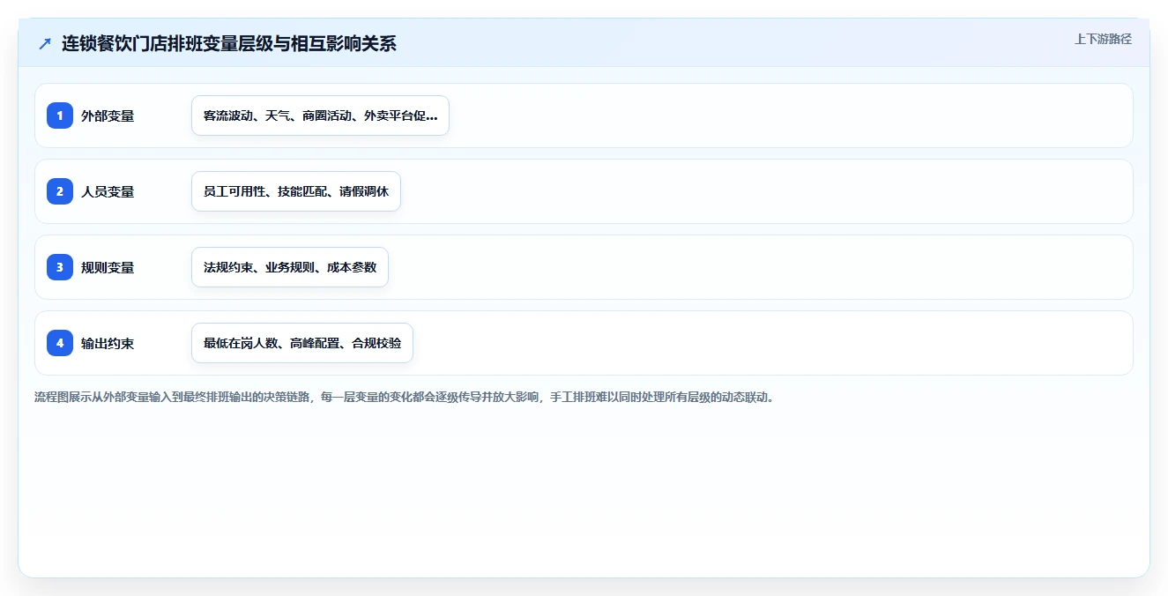Click blank area of the 外部变量 row card
This screenshot has width=1168, height=596.
(785, 115)
